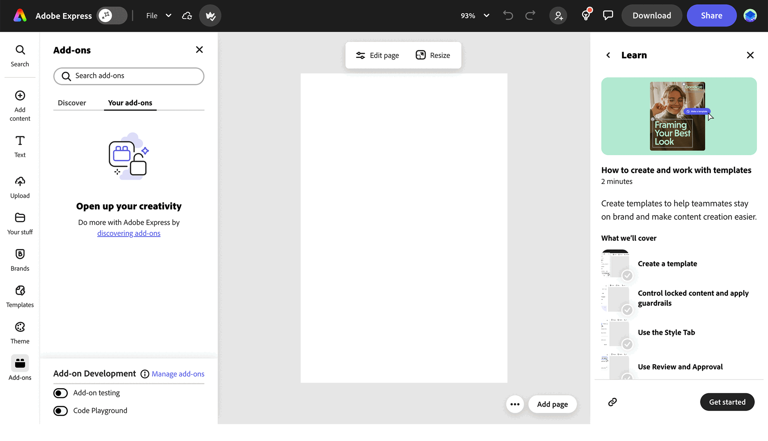This screenshot has width=768, height=441.
Task: Click the cloud sync status icon
Action: click(186, 16)
